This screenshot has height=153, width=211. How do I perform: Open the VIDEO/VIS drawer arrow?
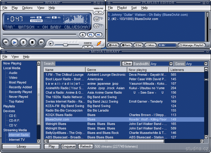(x=99, y=13)
